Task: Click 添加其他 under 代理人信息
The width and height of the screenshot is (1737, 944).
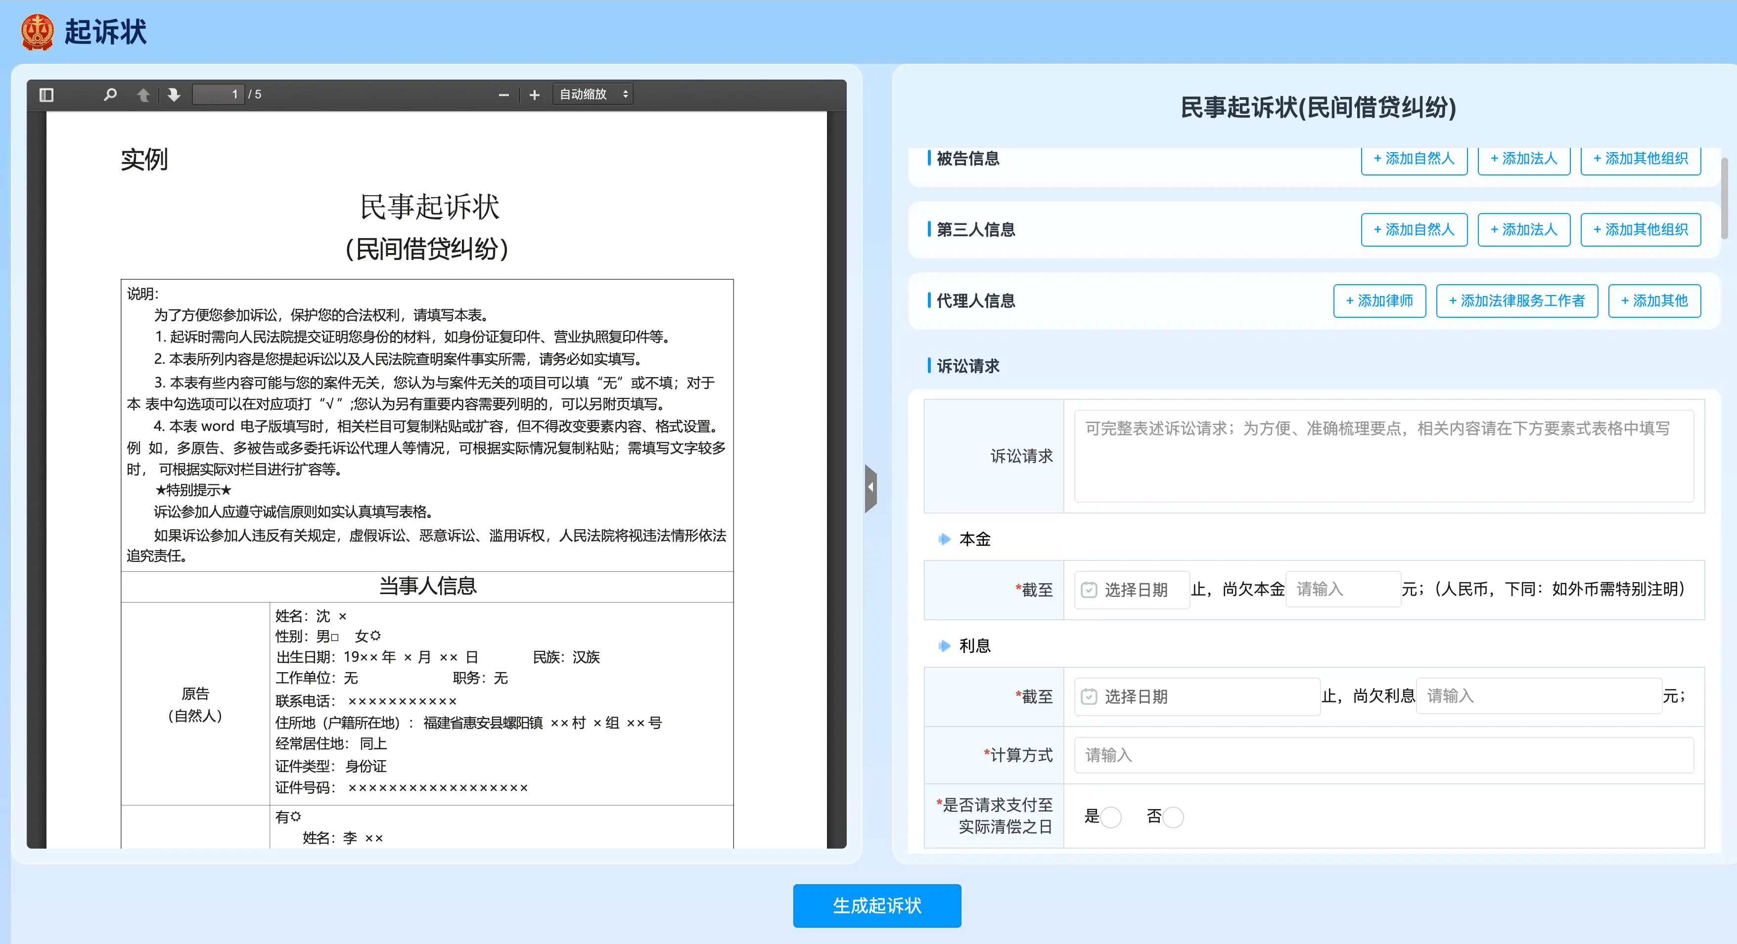Action: tap(1655, 301)
